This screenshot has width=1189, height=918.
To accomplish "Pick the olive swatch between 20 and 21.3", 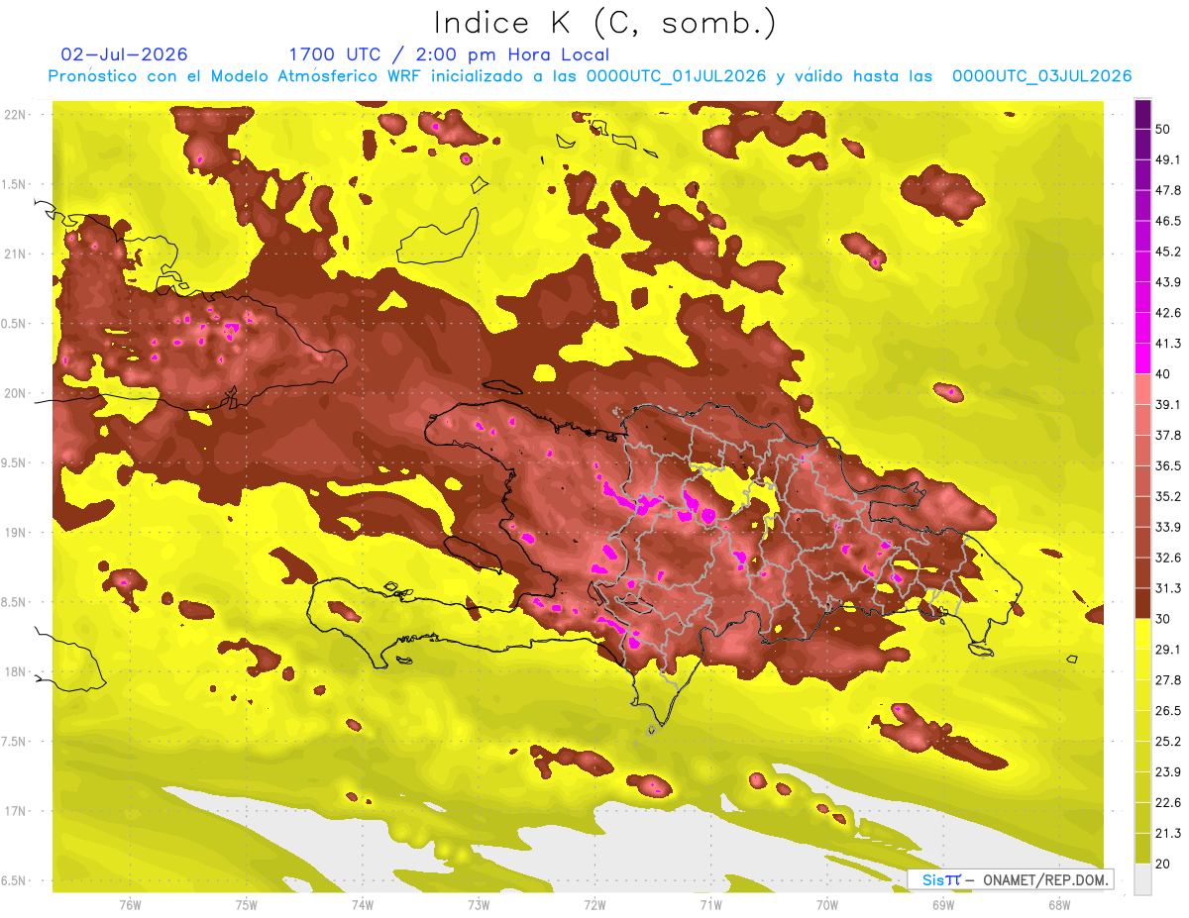I will 1143,849.
